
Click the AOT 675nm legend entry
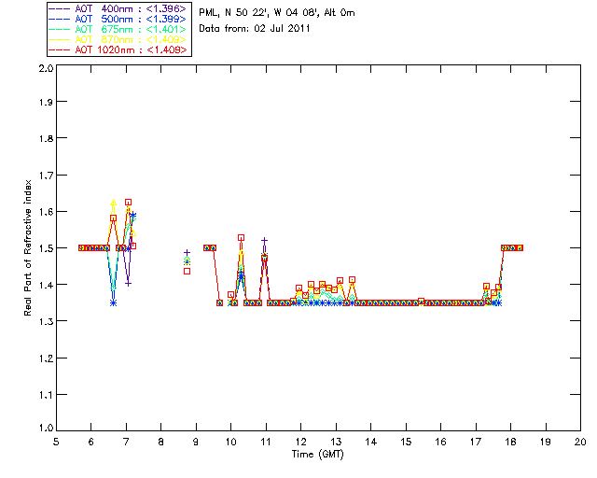[118, 29]
